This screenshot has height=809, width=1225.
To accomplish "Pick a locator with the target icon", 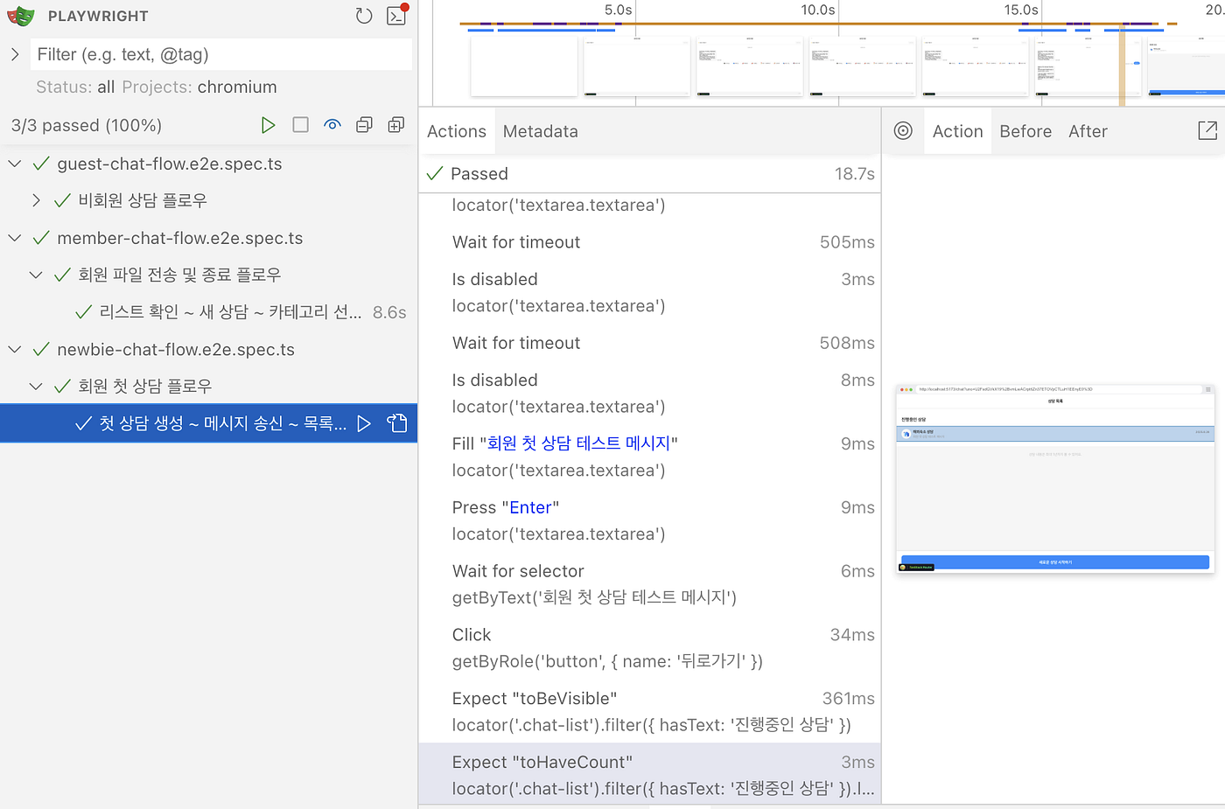I will [x=903, y=131].
